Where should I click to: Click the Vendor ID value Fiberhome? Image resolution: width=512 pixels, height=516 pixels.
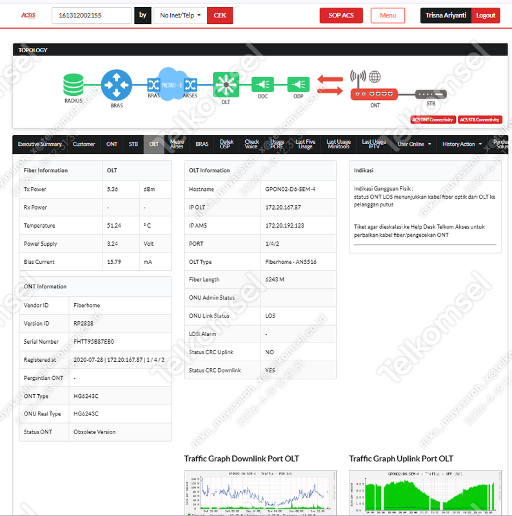[x=87, y=305]
